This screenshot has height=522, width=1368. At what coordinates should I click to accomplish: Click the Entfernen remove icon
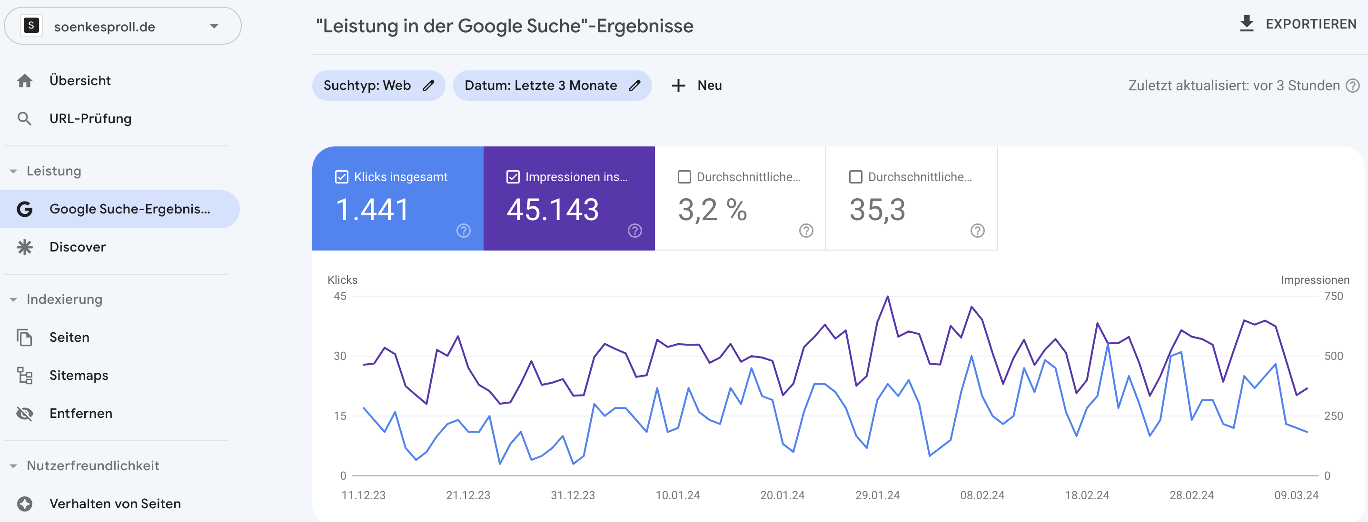[x=25, y=412]
